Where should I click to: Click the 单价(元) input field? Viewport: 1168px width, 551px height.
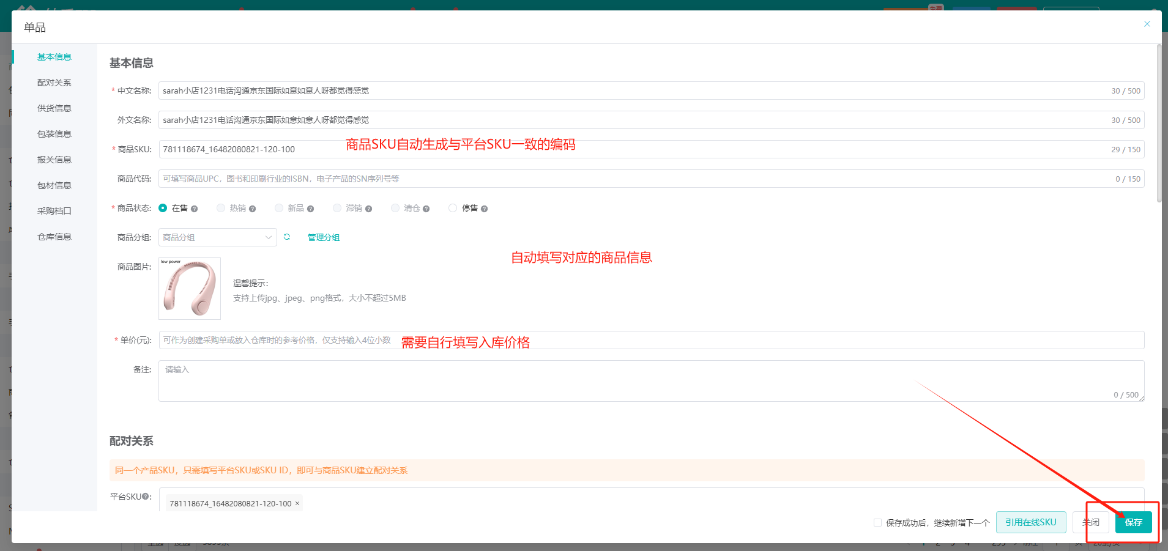(651, 340)
